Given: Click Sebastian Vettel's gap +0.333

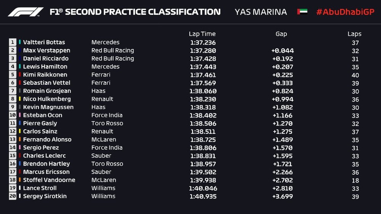Looking at the screenshot, I should click(283, 83).
